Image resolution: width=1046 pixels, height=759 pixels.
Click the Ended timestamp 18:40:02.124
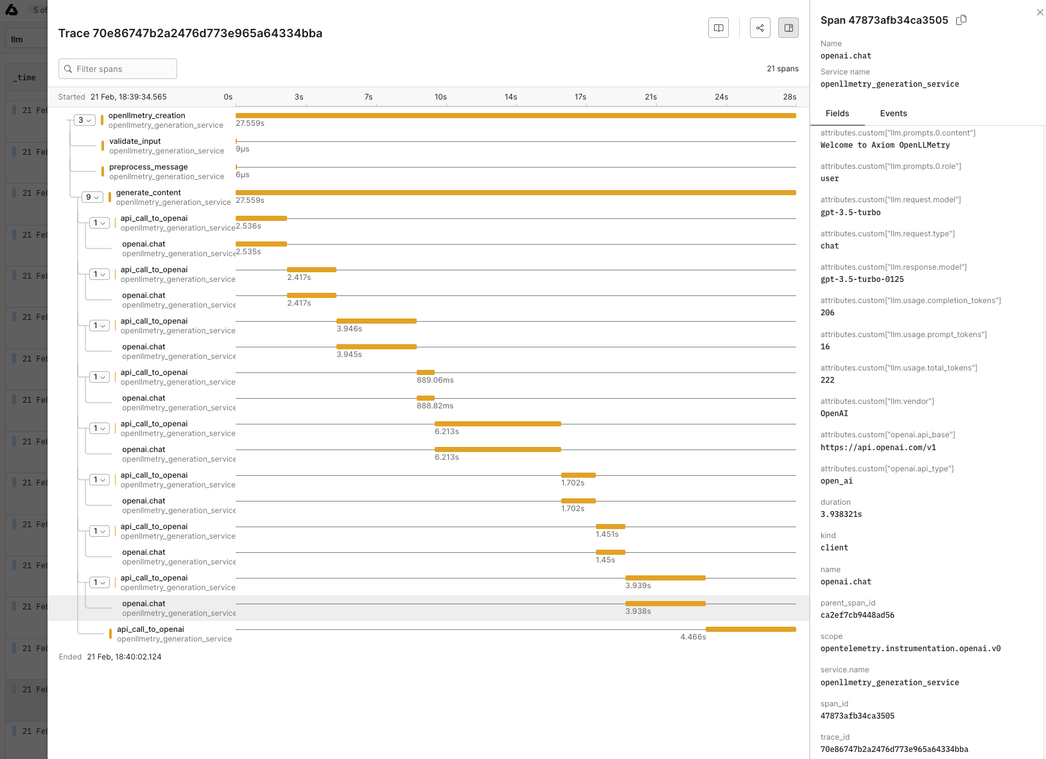click(x=124, y=657)
